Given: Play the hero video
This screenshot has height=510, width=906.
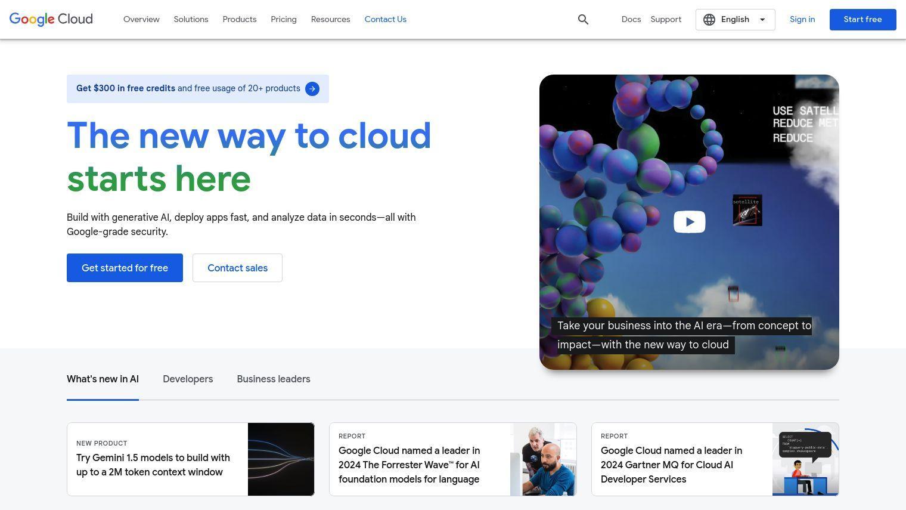Looking at the screenshot, I should click(689, 222).
